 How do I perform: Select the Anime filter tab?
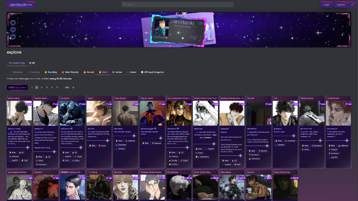click(x=117, y=72)
